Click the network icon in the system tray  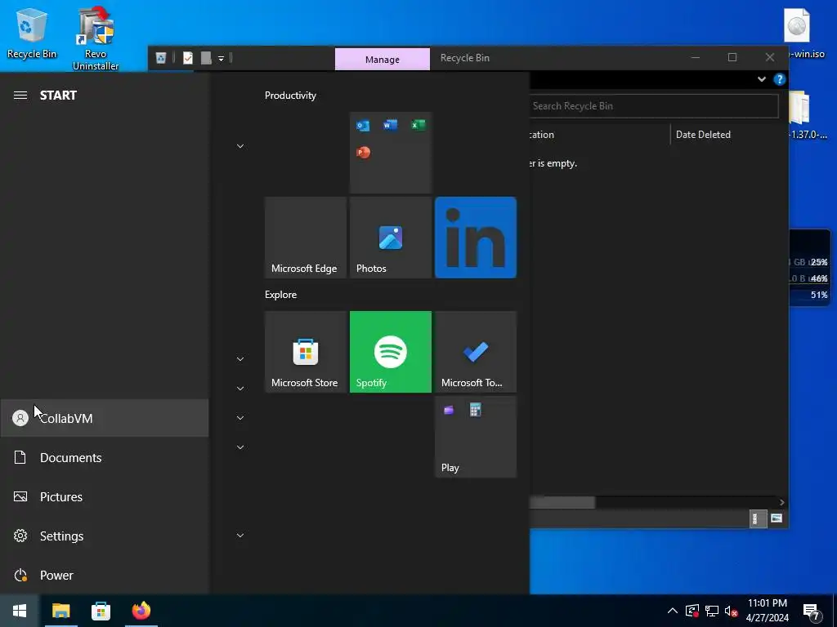(712, 611)
